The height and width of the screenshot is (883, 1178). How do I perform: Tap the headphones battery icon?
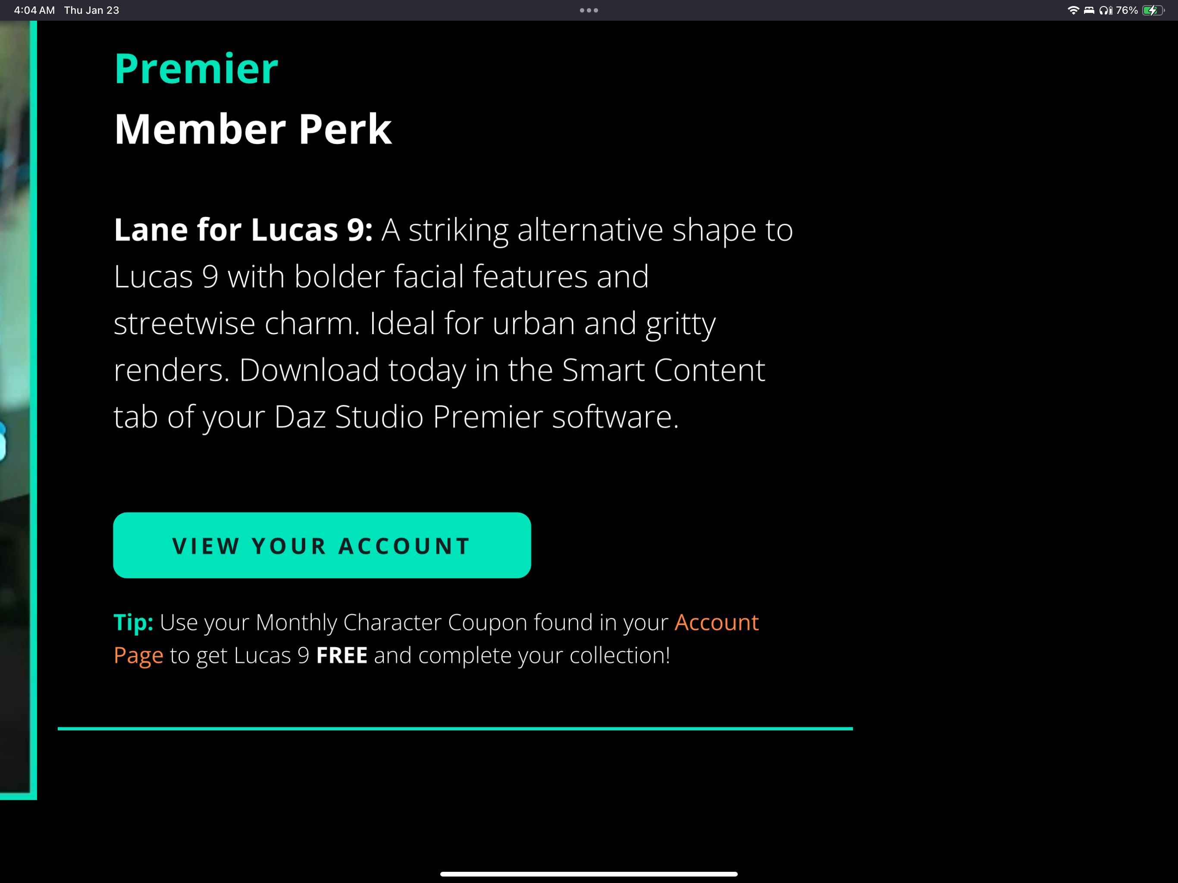point(1106,10)
